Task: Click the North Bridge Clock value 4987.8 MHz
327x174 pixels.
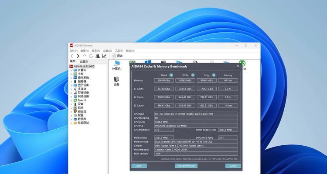Action: 228,130
